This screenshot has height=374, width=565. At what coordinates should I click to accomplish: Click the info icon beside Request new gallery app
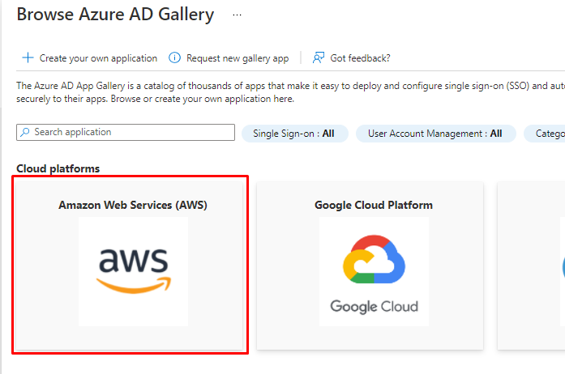174,58
